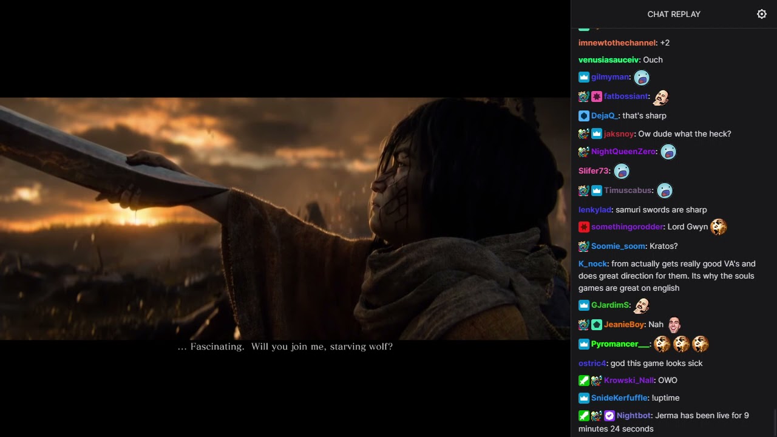The width and height of the screenshot is (777, 437).
Task: Click the K_nock username
Action: click(592, 264)
